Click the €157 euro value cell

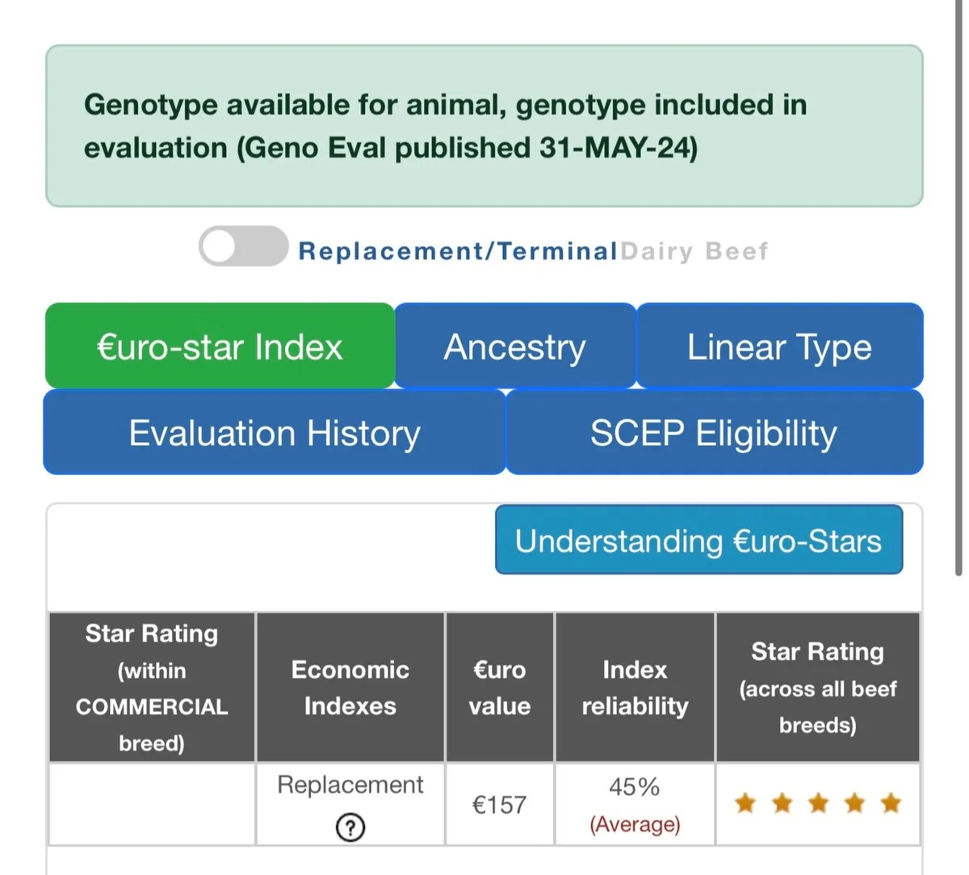point(499,805)
